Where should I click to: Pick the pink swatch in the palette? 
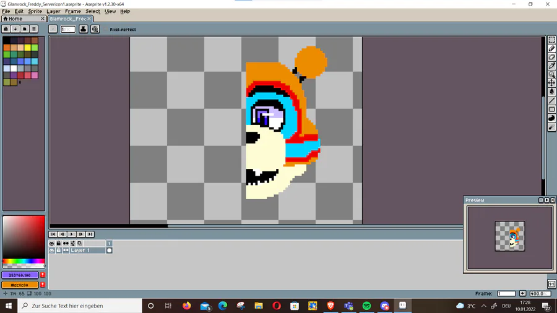[35, 75]
